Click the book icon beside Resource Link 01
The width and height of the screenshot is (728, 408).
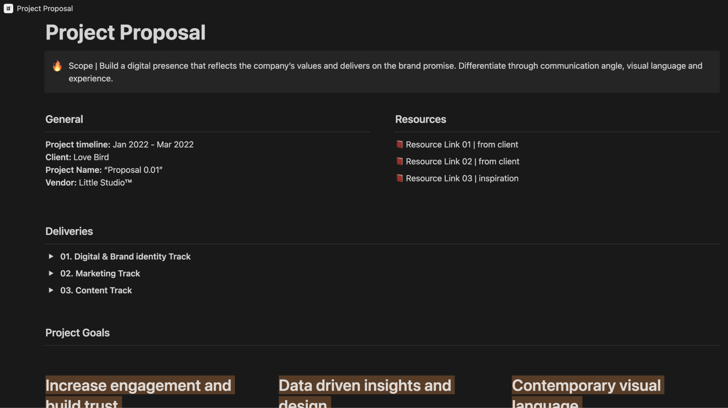(x=400, y=144)
